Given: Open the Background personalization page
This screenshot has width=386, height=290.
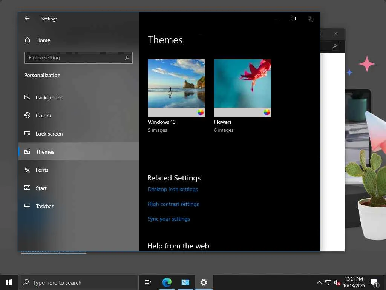Looking at the screenshot, I should (79, 97).
